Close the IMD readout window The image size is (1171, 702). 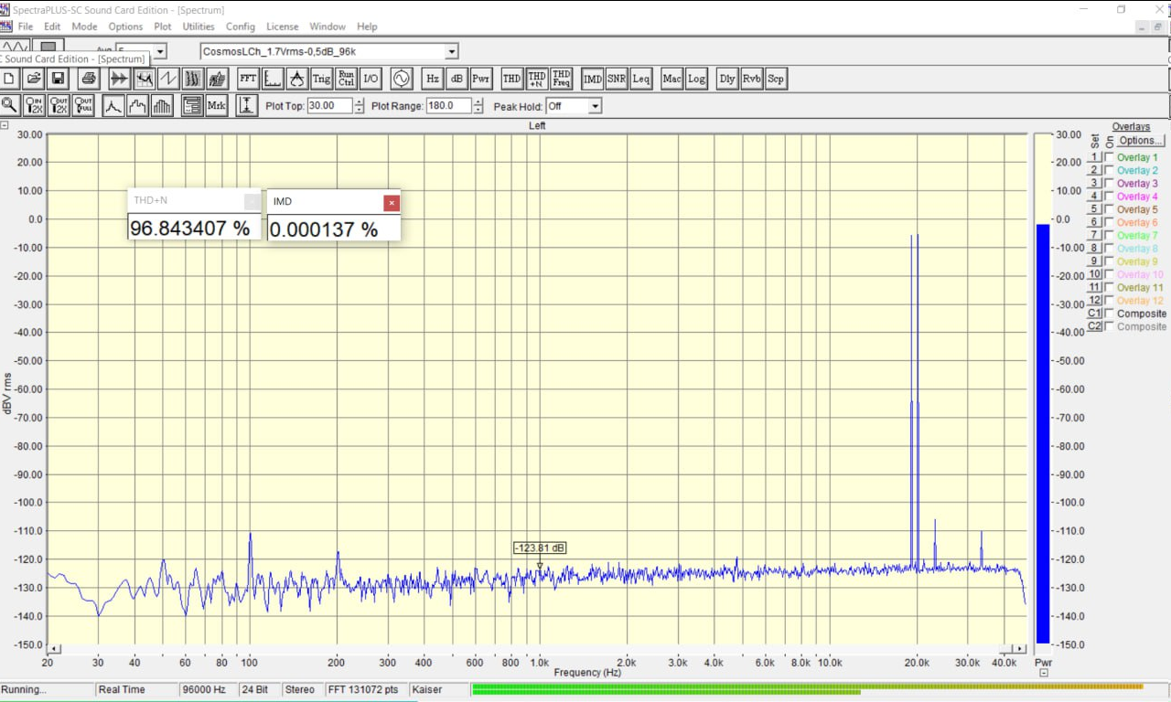click(x=392, y=202)
